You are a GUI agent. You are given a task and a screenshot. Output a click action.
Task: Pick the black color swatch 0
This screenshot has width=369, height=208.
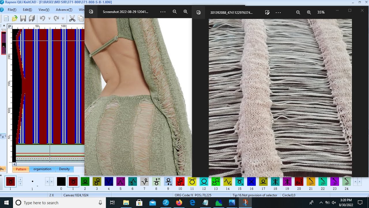(61, 181)
